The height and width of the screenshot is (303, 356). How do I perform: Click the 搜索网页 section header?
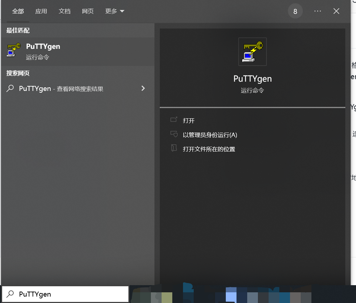(18, 73)
